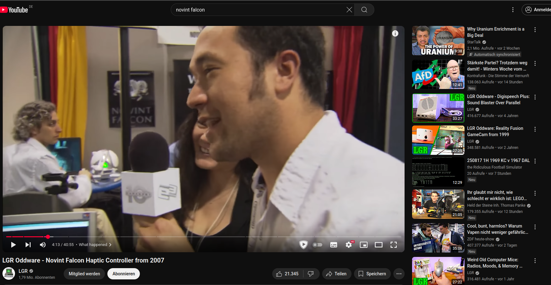Click the video title 'LGR Oddware - Novint Falcon Haptic Controller'
The height and width of the screenshot is (285, 551).
coord(83,260)
